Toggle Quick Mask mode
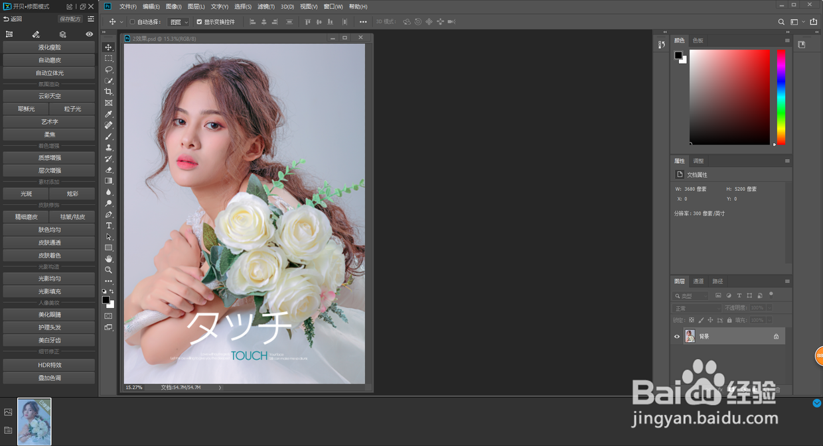This screenshot has width=823, height=446. pos(109,316)
